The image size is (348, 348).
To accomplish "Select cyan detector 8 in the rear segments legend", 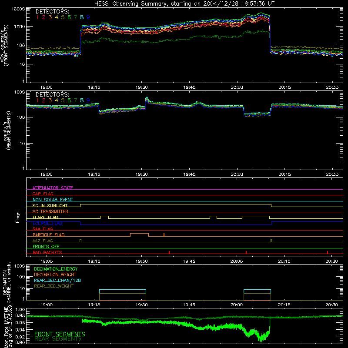I will pos(82,100).
